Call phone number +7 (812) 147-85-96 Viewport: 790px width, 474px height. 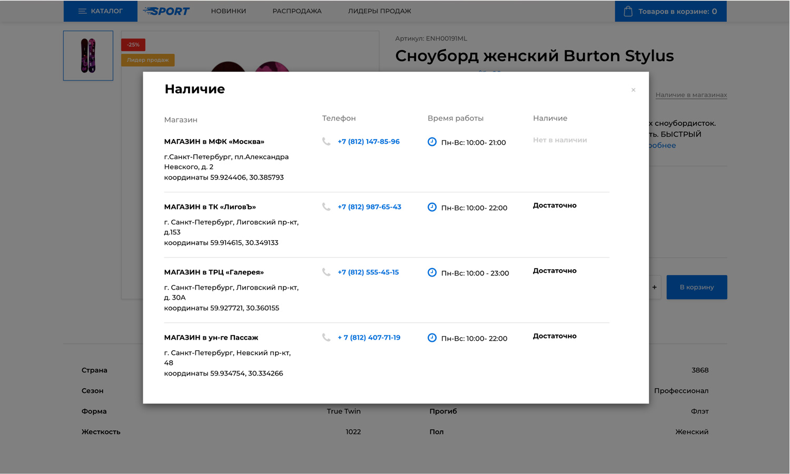point(368,142)
